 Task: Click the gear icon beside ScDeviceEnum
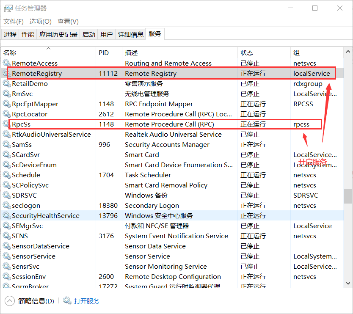[x=7, y=165]
